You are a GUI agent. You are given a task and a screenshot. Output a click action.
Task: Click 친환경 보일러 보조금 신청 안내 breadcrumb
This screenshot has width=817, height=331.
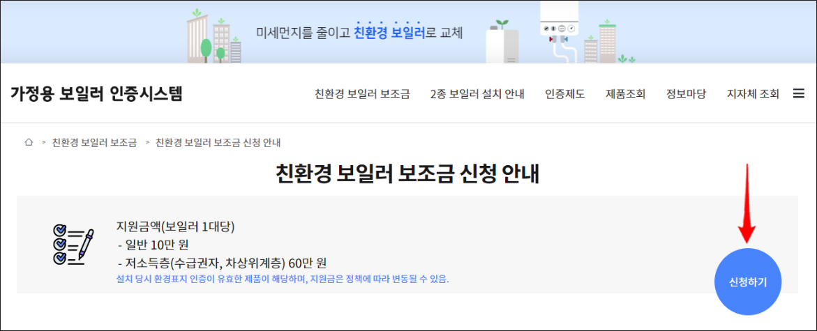(x=218, y=143)
